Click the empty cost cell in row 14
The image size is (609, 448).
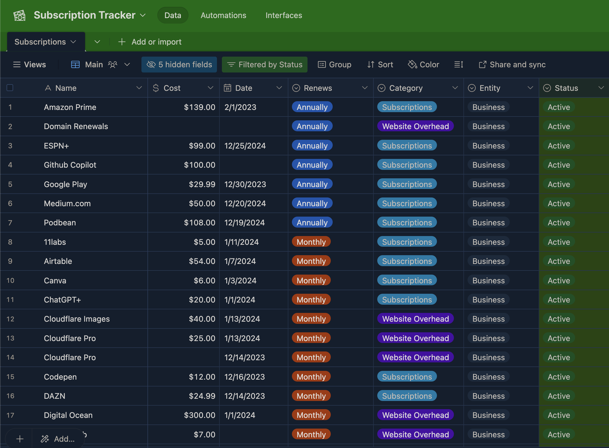point(184,357)
